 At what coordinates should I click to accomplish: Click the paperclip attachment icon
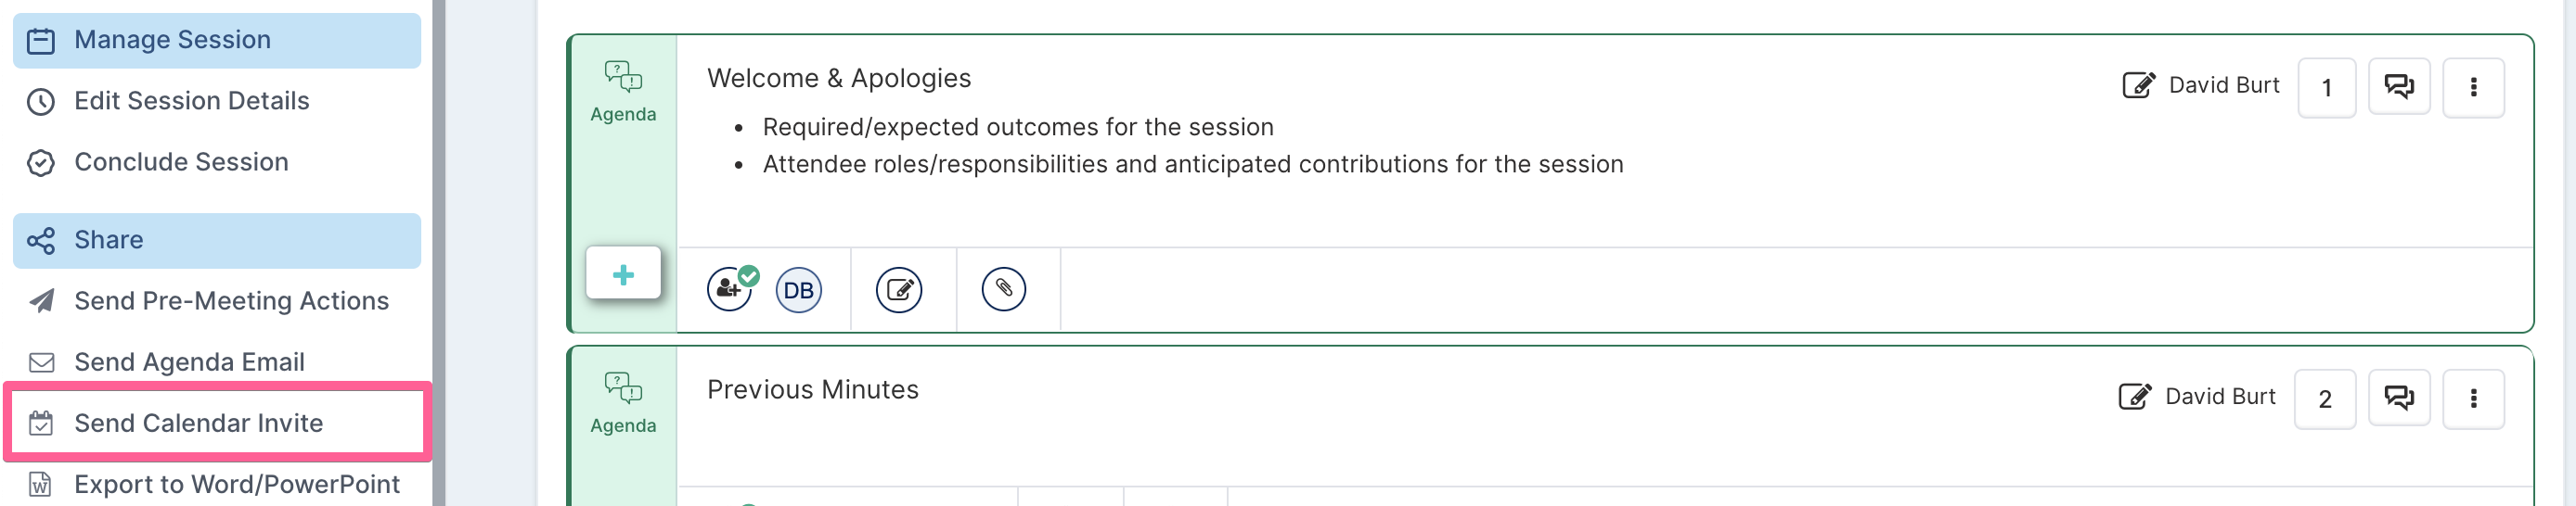(1003, 289)
